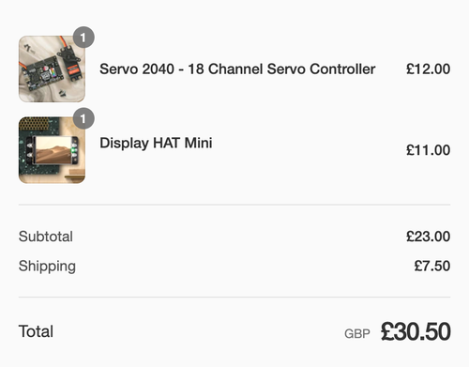This screenshot has height=367, width=469.
Task: Click the divider line above Subtotal
Action: click(234, 205)
